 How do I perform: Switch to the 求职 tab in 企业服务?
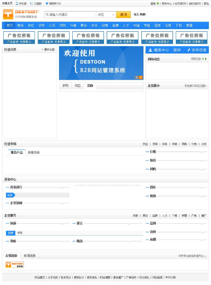tap(20, 233)
